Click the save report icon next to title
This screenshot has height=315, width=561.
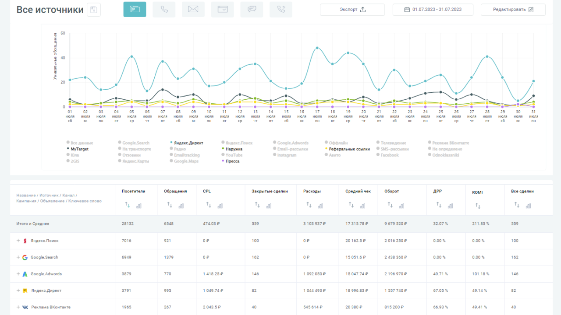pyautogui.click(x=93, y=10)
